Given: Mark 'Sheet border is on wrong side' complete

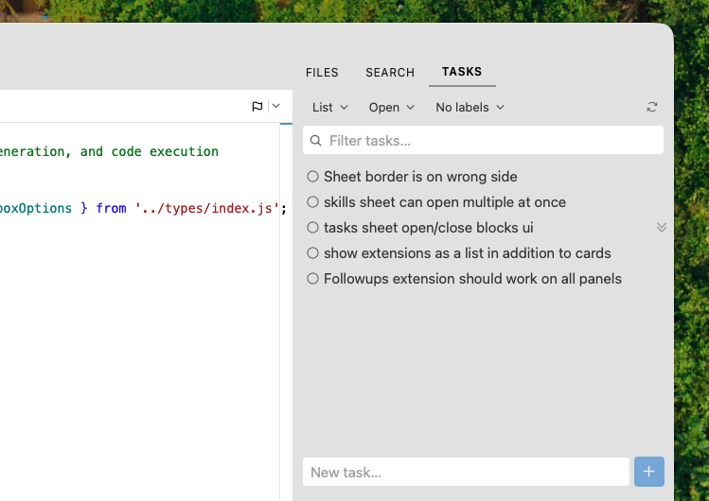Looking at the screenshot, I should 312,177.
